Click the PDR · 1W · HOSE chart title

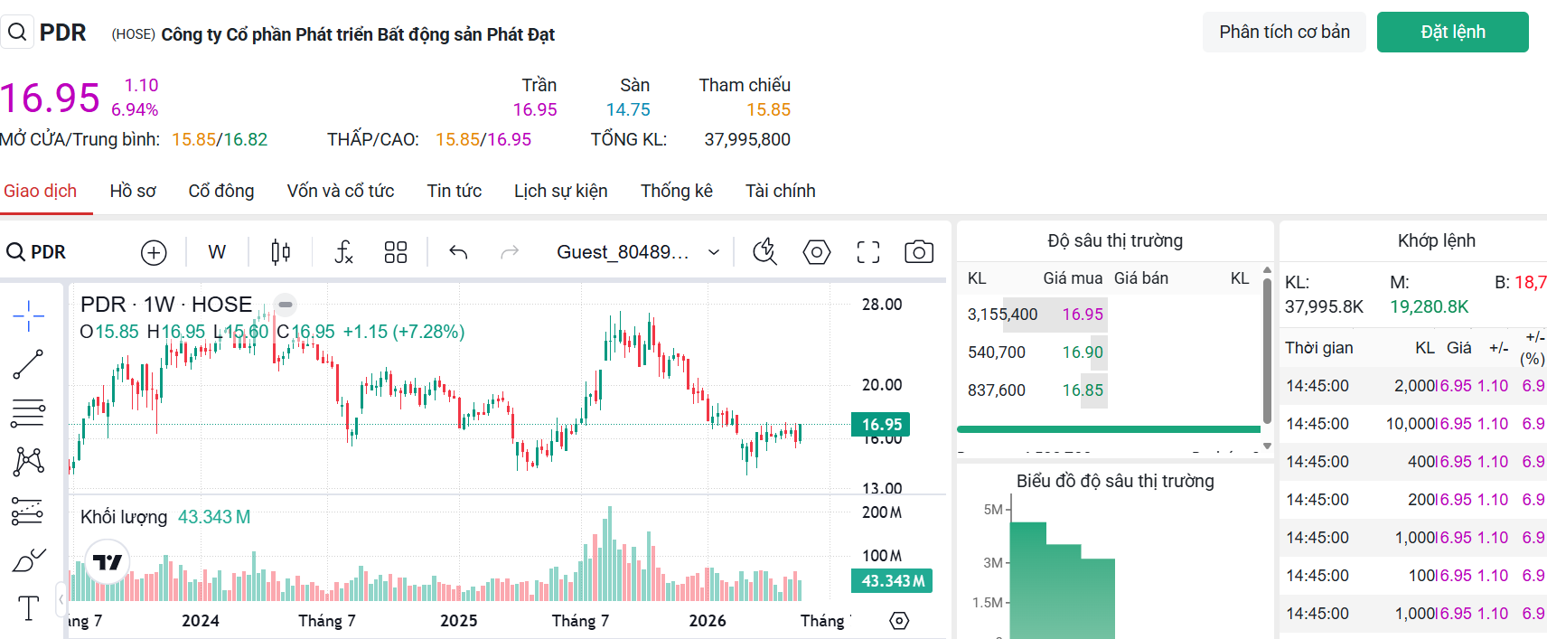pyautogui.click(x=166, y=305)
